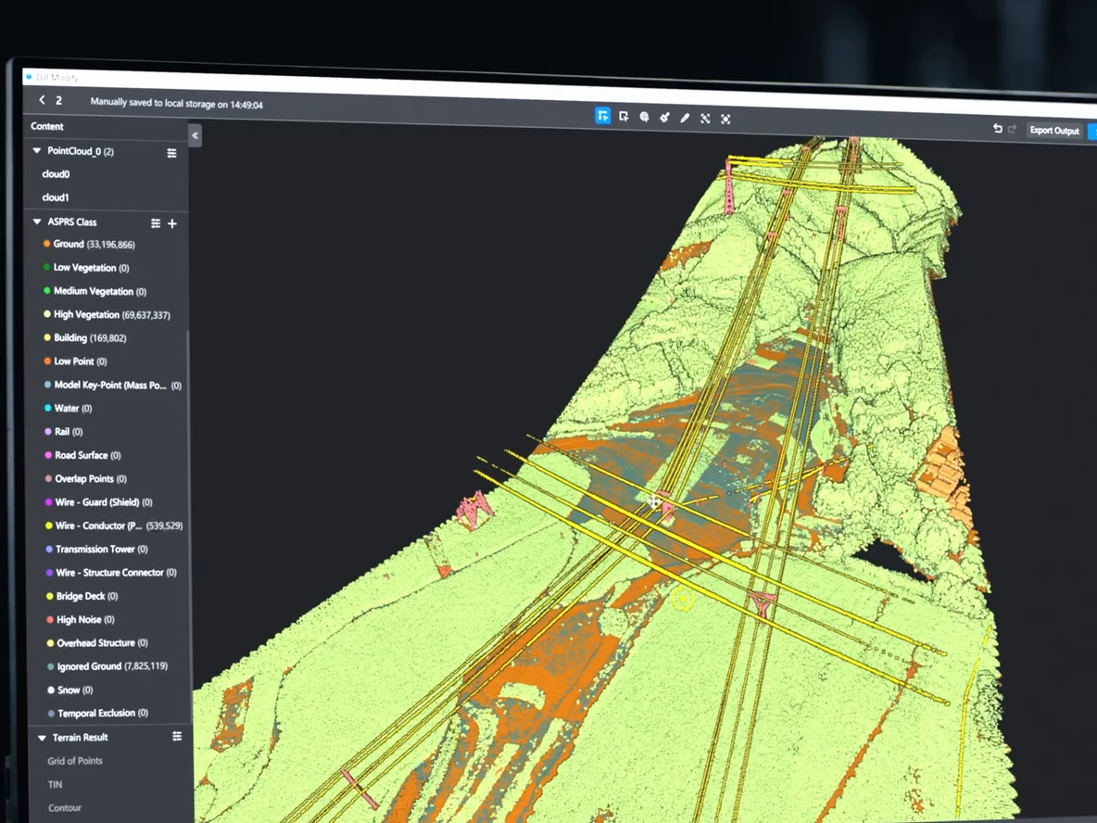Collapse the PointCloud_0 tree group
Screen dimensions: 1097x823
(37, 150)
